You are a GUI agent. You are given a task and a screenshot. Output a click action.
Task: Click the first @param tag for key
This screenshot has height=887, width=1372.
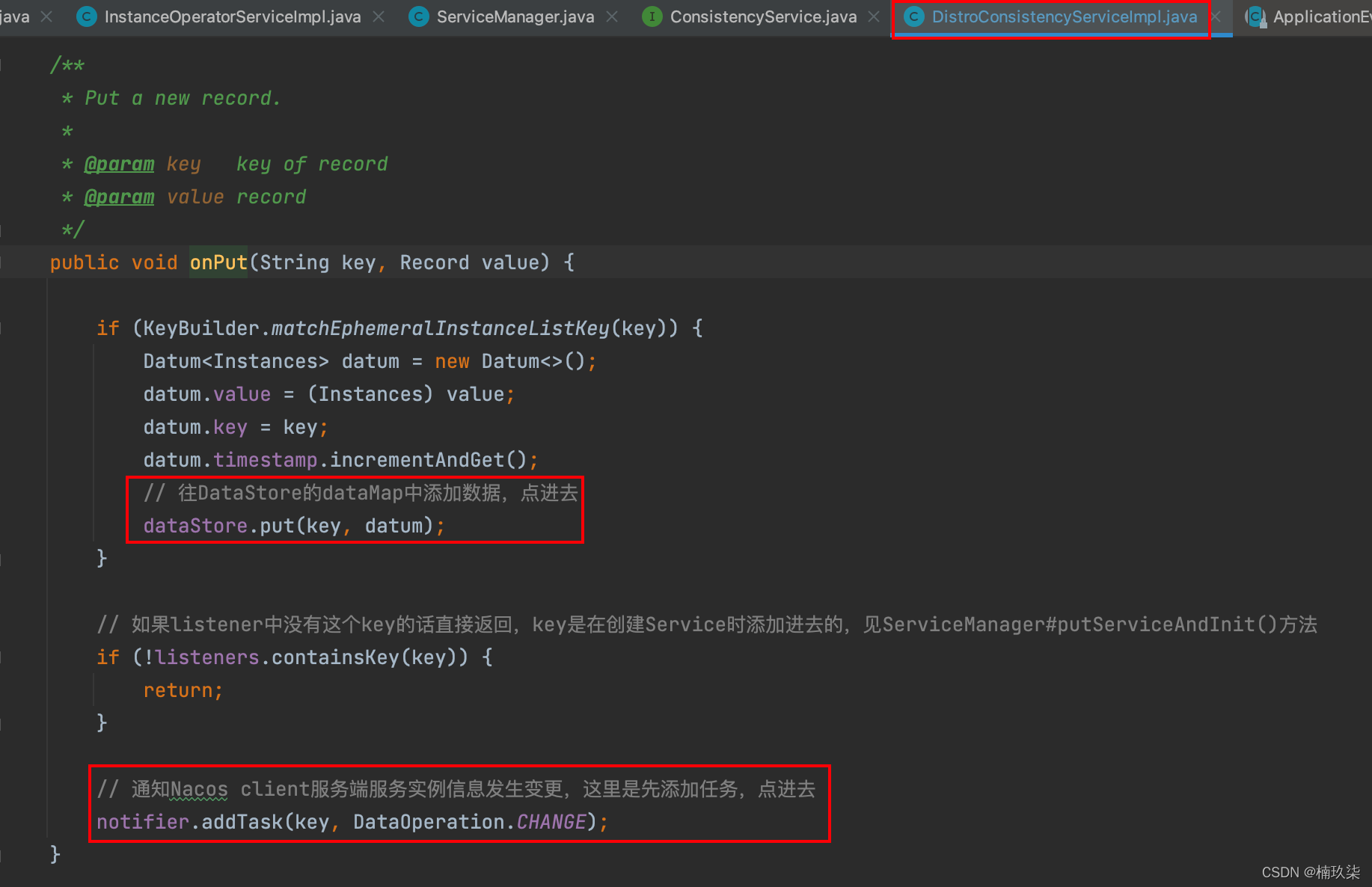[119, 164]
